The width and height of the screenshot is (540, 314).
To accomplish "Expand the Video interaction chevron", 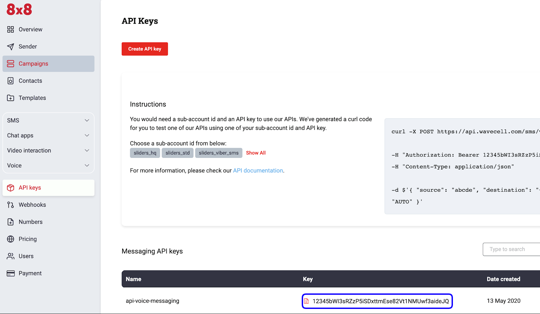I will coord(87,150).
